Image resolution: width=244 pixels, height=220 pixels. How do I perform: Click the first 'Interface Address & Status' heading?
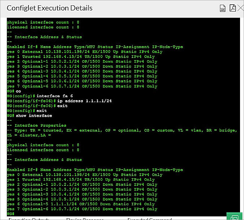point(44,37)
